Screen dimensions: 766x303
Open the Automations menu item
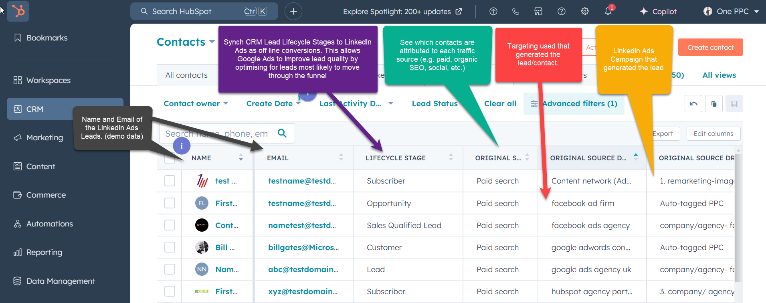(50, 224)
